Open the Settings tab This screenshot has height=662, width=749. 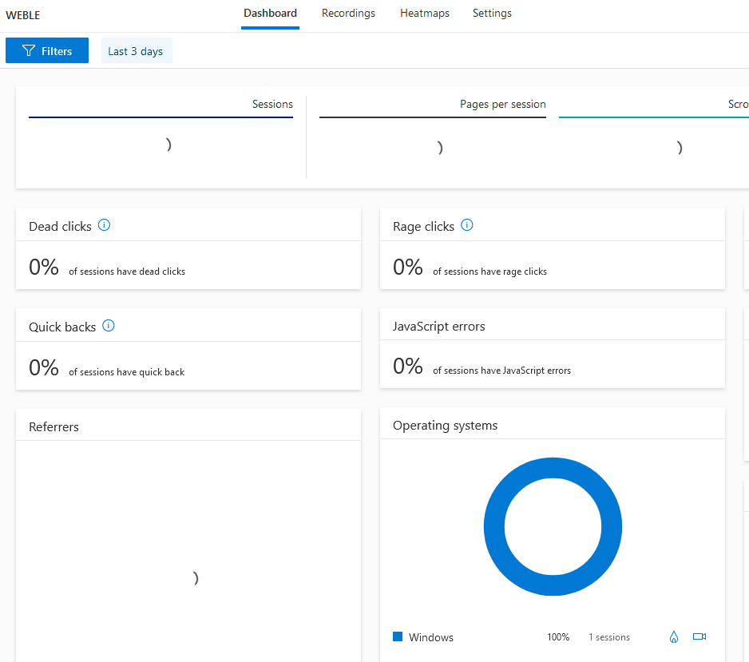pos(492,14)
